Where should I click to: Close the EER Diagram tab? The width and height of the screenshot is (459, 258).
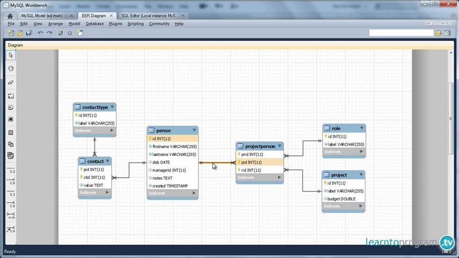tap(111, 15)
